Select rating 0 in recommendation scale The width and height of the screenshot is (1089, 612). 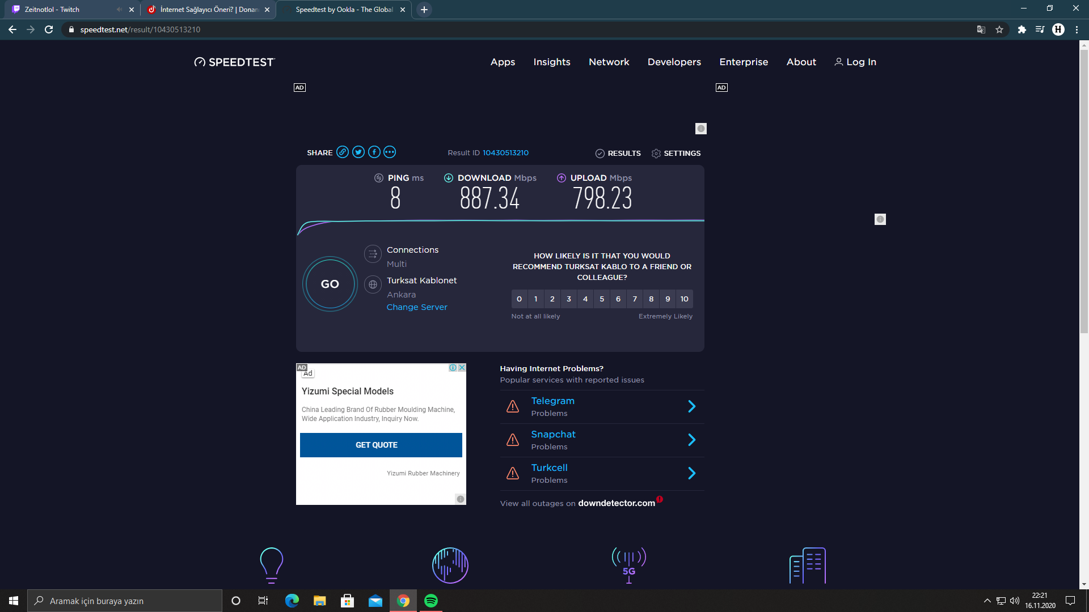(519, 299)
